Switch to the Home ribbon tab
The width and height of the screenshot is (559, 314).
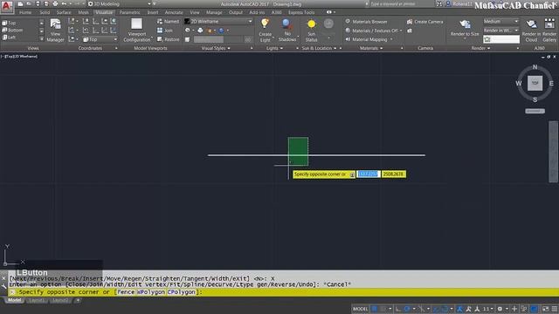pos(25,12)
